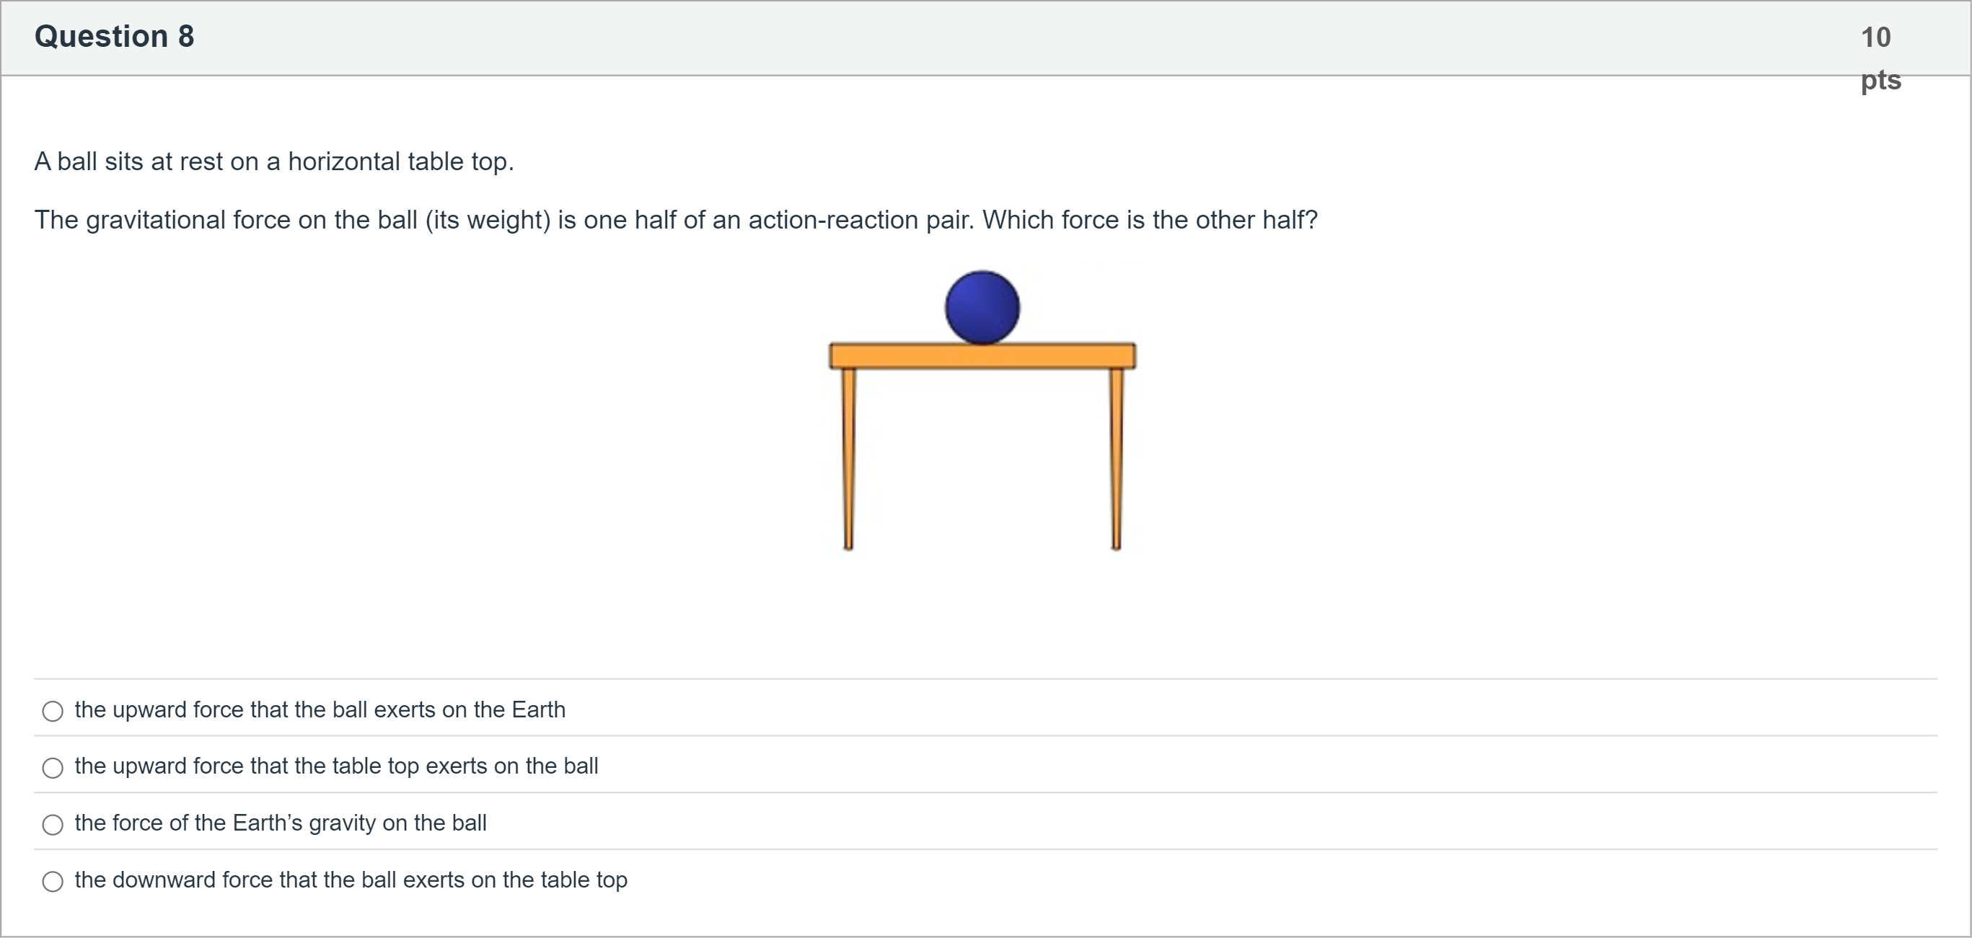Screen dimensions: 1972x938
Task: Click the orange table top in the diagram
Action: [x=982, y=357]
